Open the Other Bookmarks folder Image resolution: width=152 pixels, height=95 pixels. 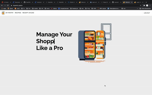(x=145, y=9)
